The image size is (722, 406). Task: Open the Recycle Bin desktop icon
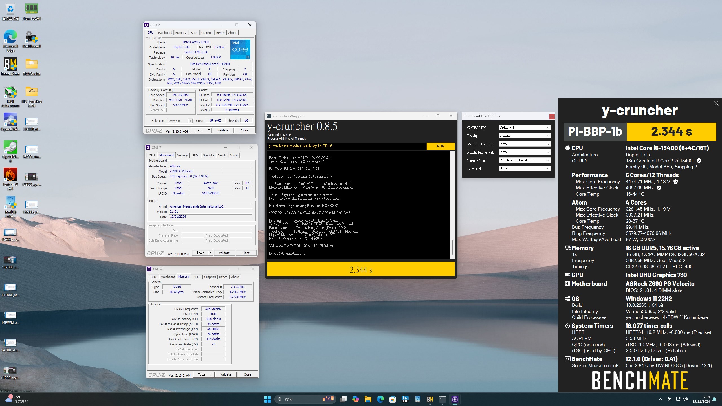pos(10,12)
